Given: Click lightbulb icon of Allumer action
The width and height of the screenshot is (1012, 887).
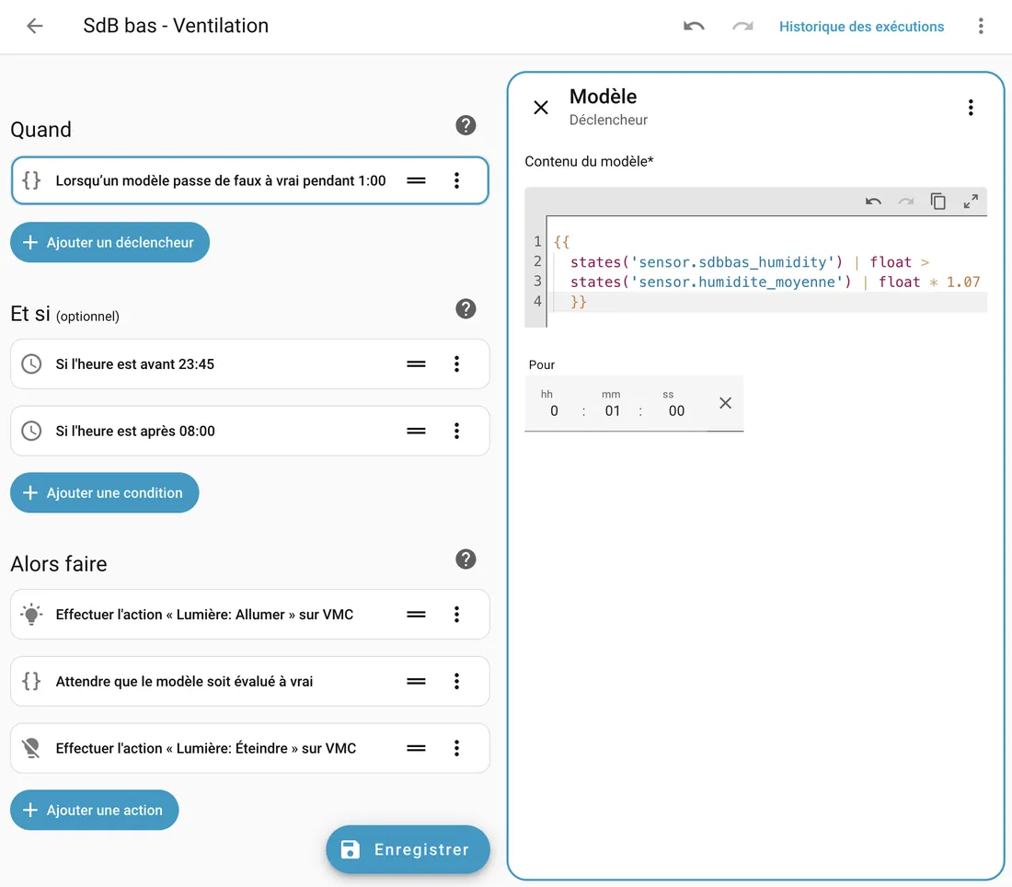Looking at the screenshot, I should tap(31, 614).
